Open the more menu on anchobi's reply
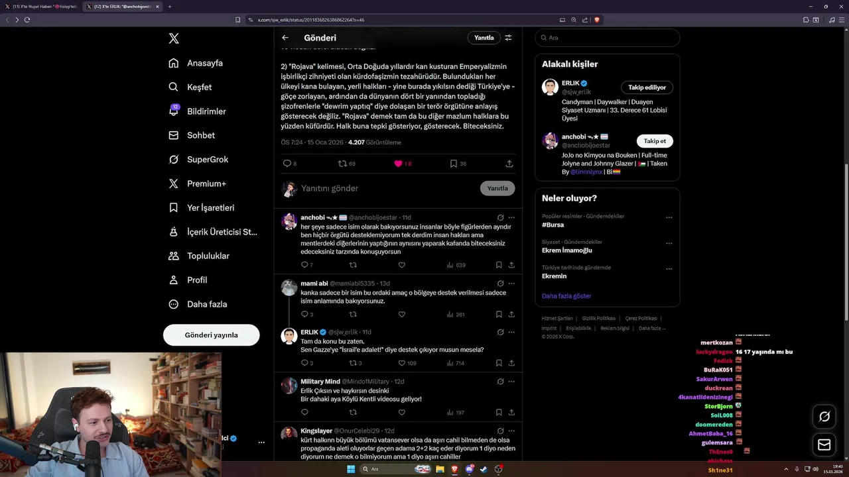The height and width of the screenshot is (477, 849). [511, 217]
